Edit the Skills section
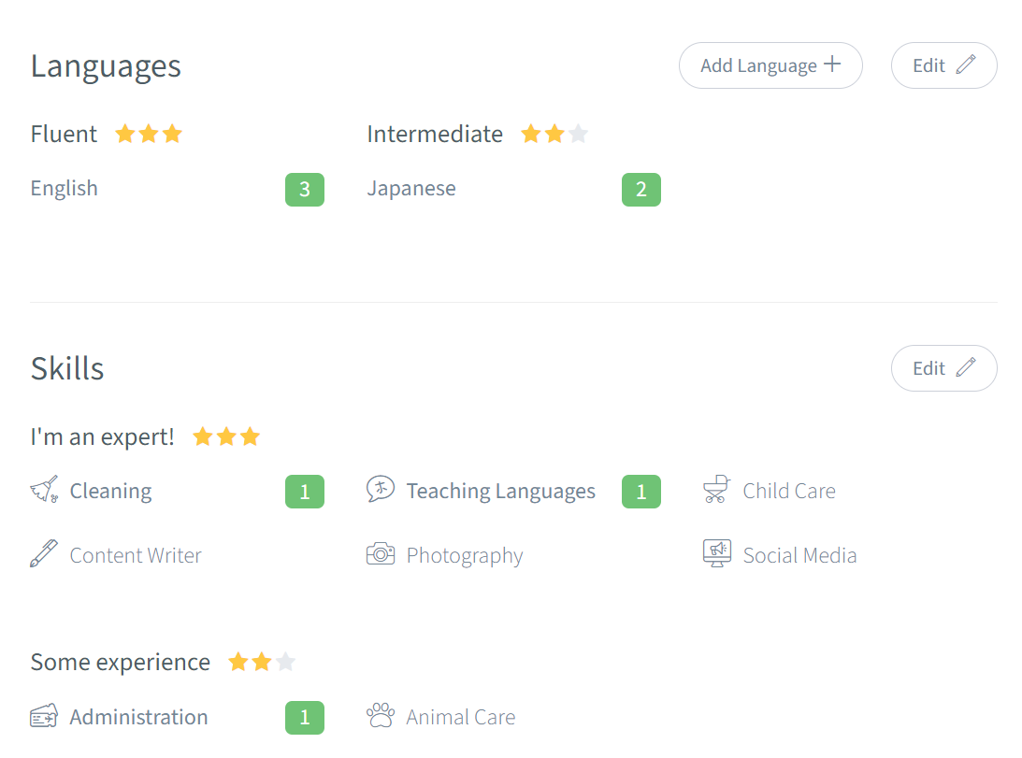This screenshot has width=1022, height=758. click(943, 368)
